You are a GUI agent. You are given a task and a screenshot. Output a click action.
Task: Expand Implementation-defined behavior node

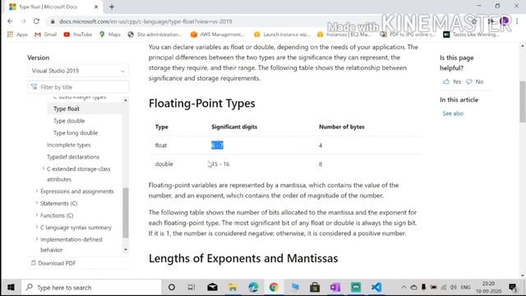point(37,239)
